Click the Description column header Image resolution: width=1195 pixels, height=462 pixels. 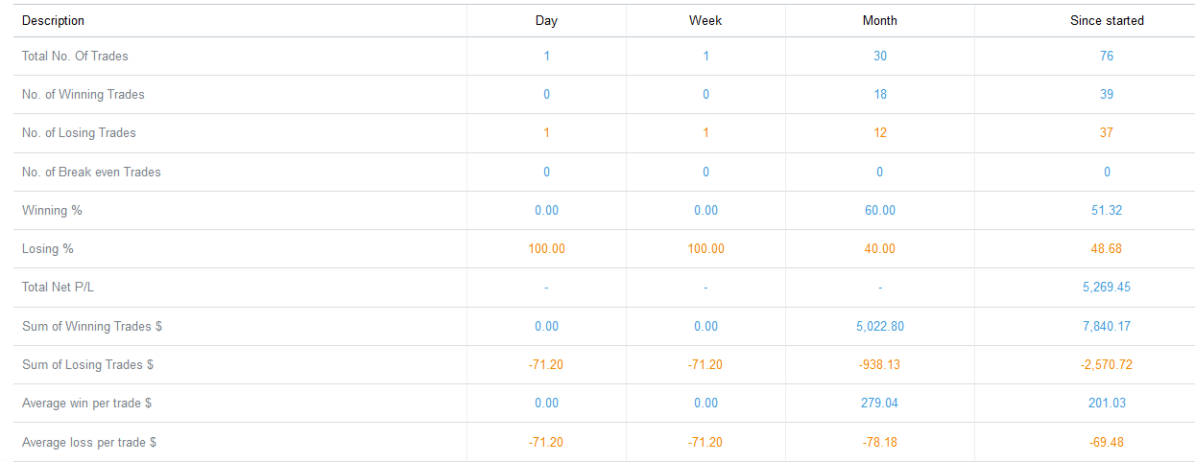click(53, 20)
